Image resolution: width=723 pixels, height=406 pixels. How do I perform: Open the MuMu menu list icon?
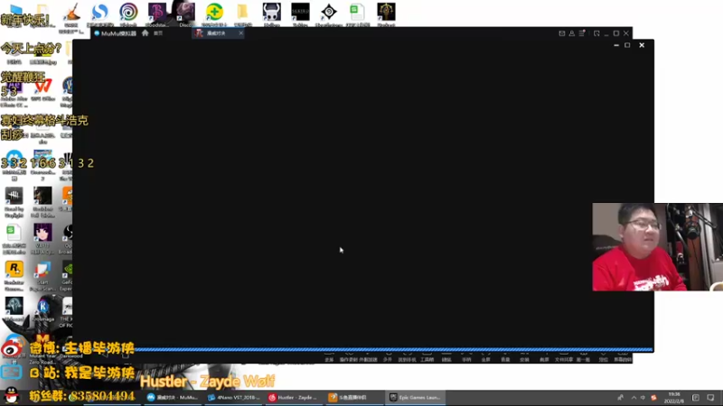pos(582,33)
